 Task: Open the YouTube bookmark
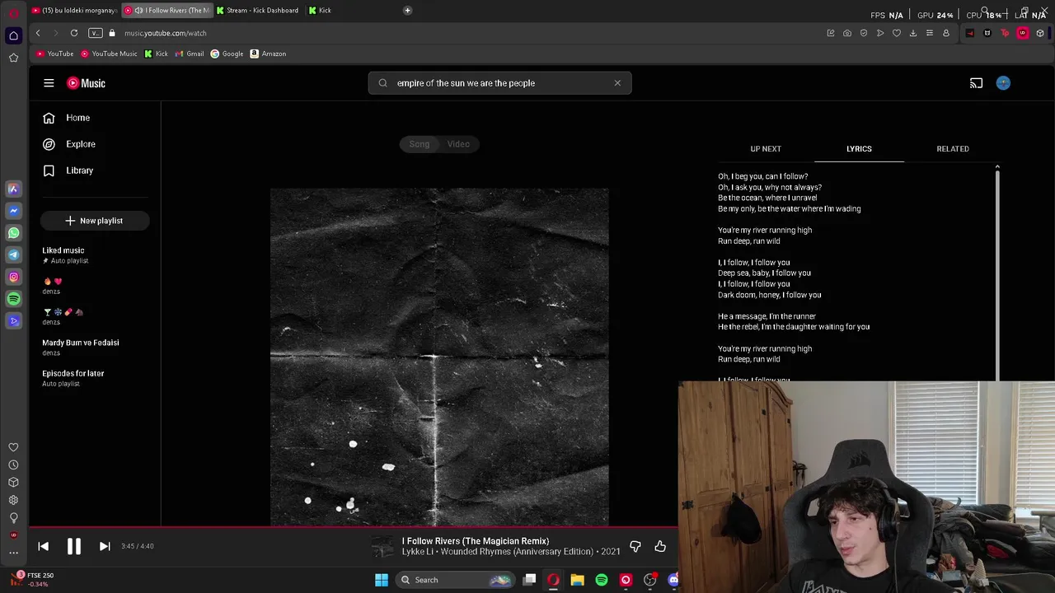pyautogui.click(x=55, y=54)
